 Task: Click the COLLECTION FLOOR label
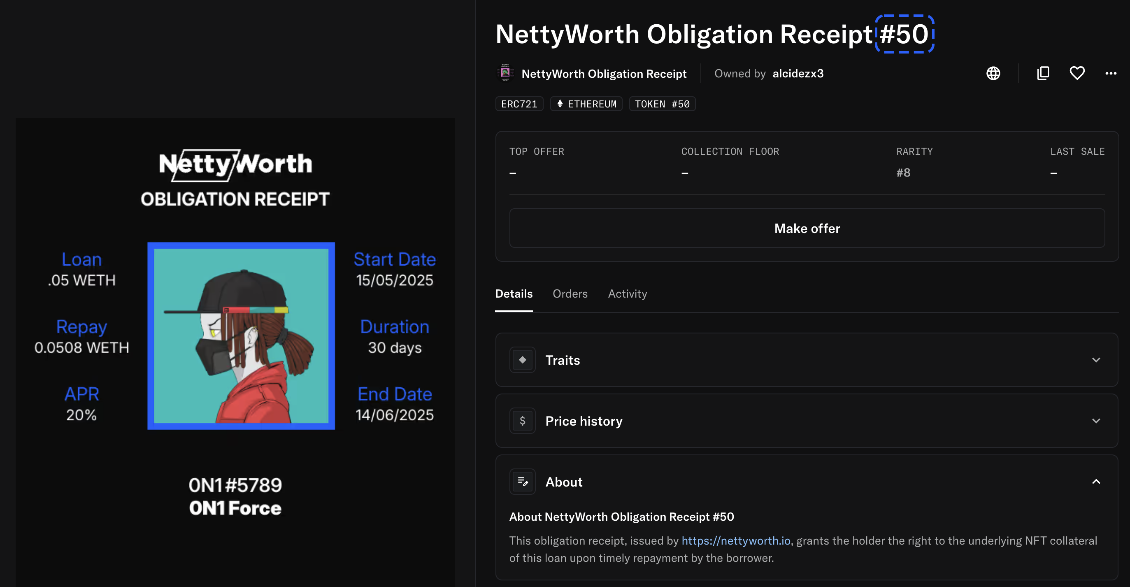coord(730,151)
